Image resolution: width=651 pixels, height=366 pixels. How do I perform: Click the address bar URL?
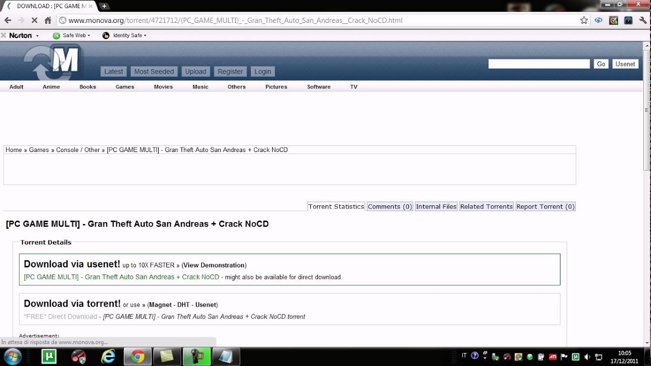tap(235, 20)
